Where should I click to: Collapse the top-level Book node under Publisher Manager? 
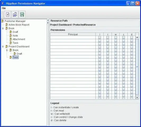3,29
